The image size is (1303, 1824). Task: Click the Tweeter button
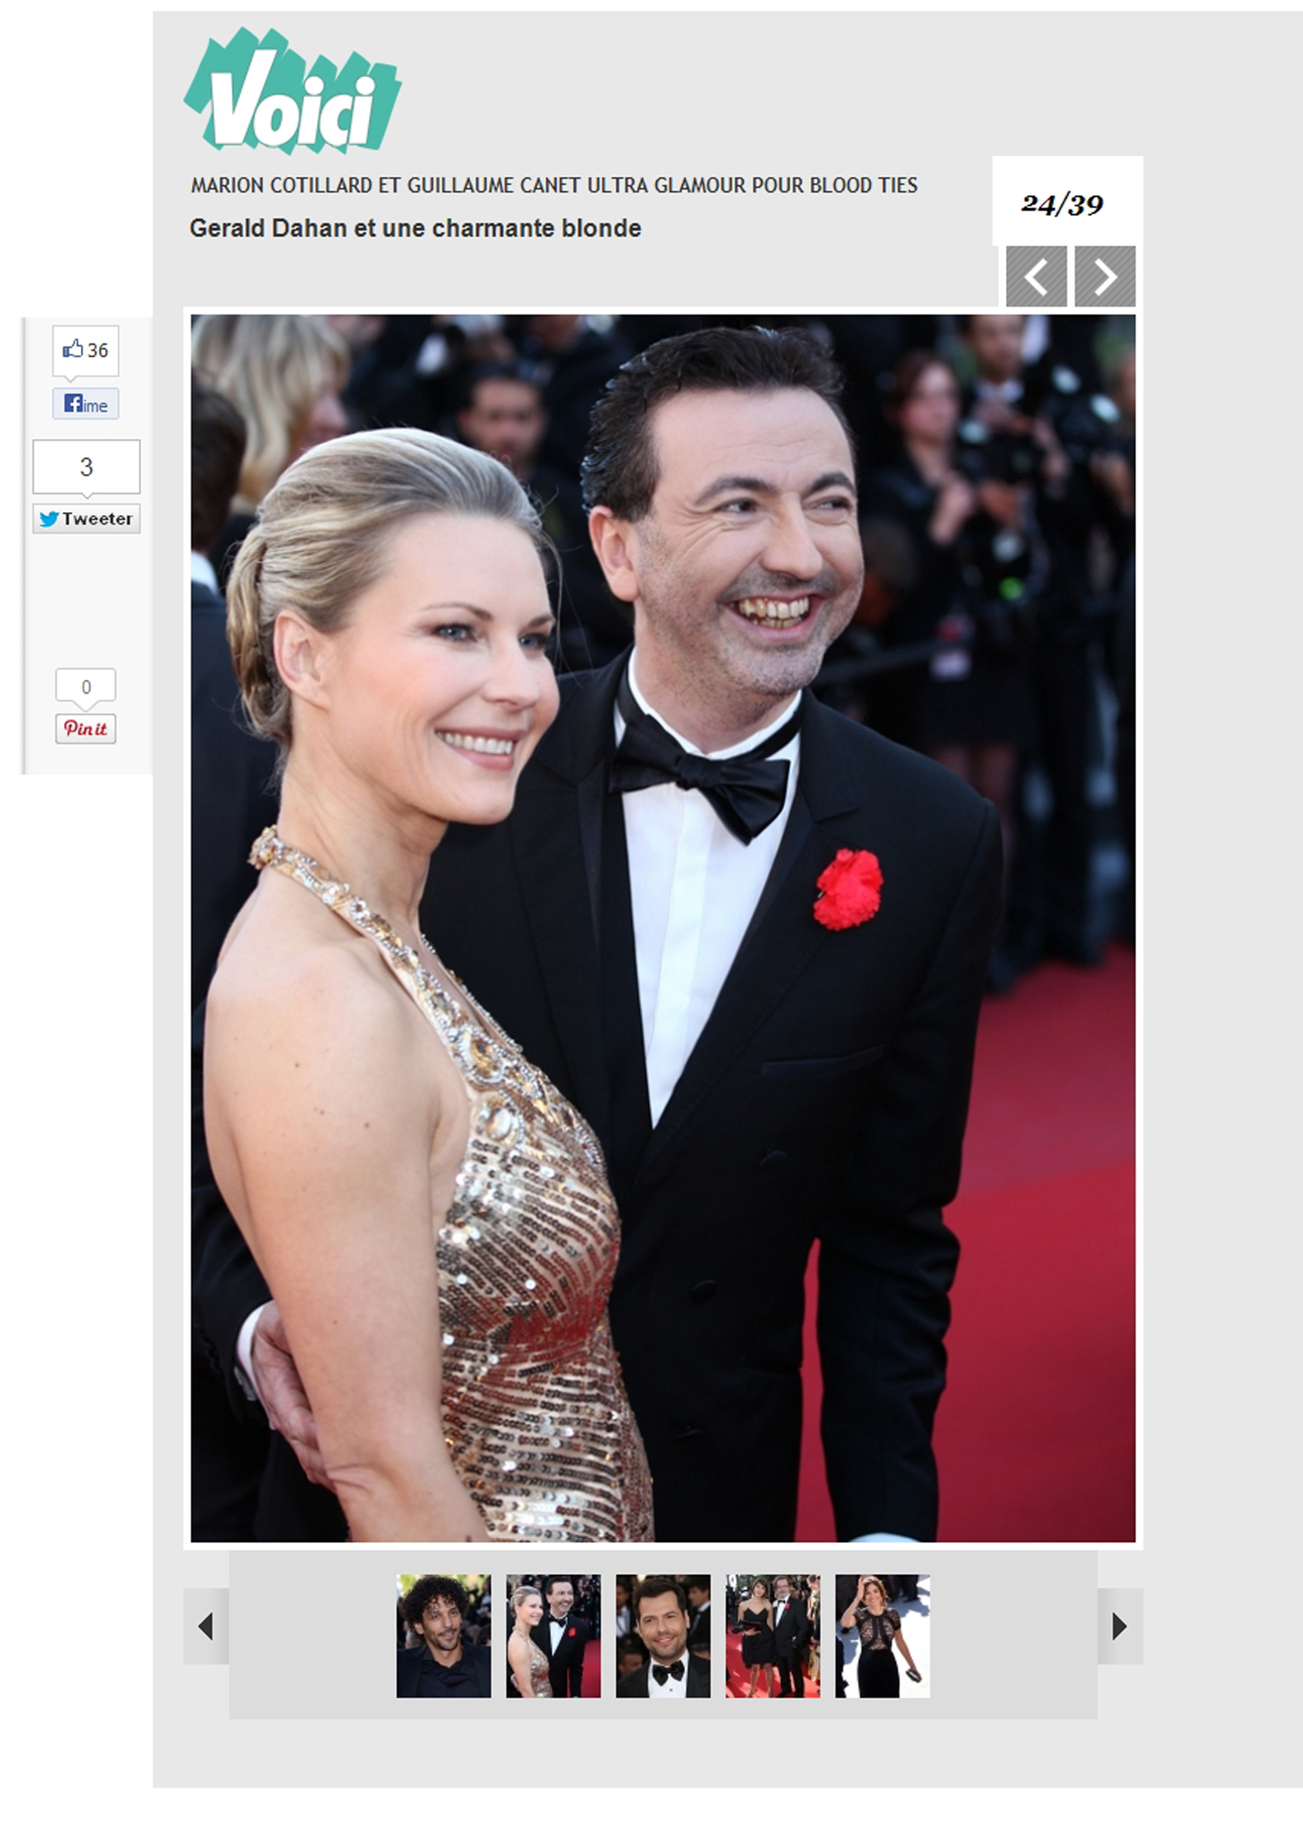(x=86, y=519)
